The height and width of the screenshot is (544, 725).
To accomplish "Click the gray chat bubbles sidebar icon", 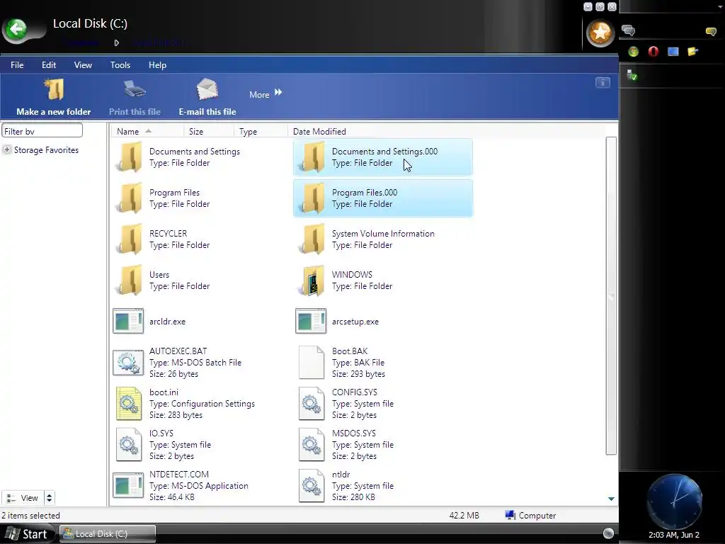I will (628, 30).
